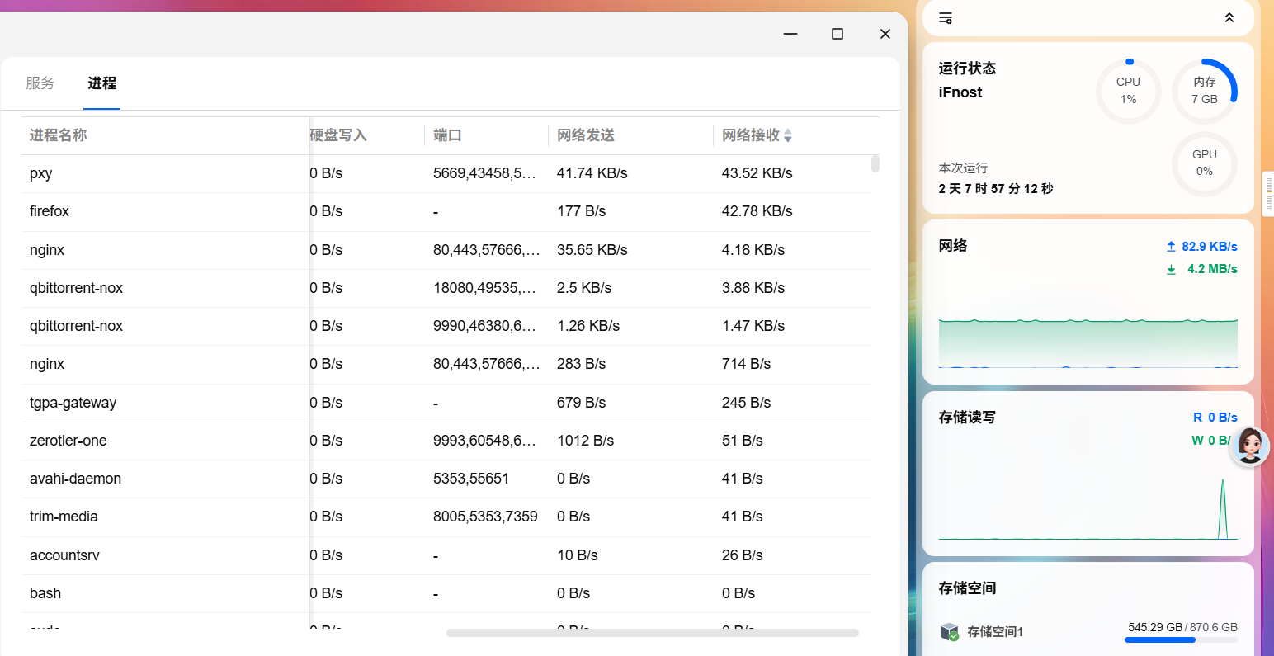The image size is (1274, 656).
Task: Click the storage read/write graph
Action: tap(1088, 507)
